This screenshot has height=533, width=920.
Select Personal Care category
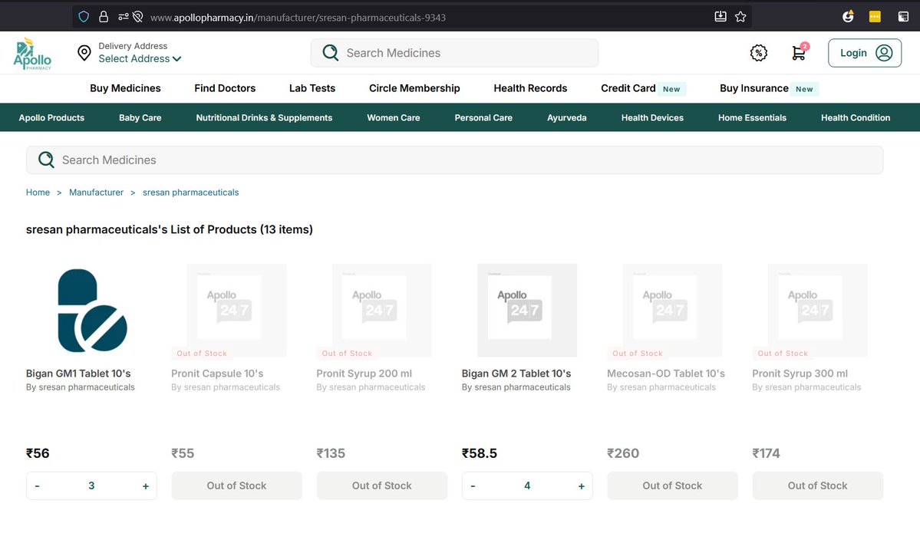[483, 117]
